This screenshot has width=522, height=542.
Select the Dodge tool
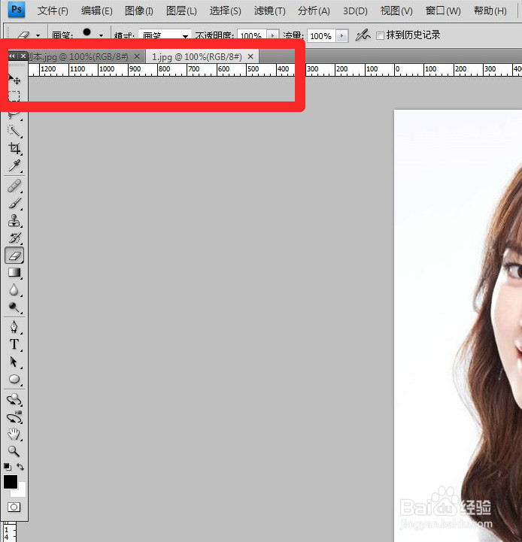point(14,307)
